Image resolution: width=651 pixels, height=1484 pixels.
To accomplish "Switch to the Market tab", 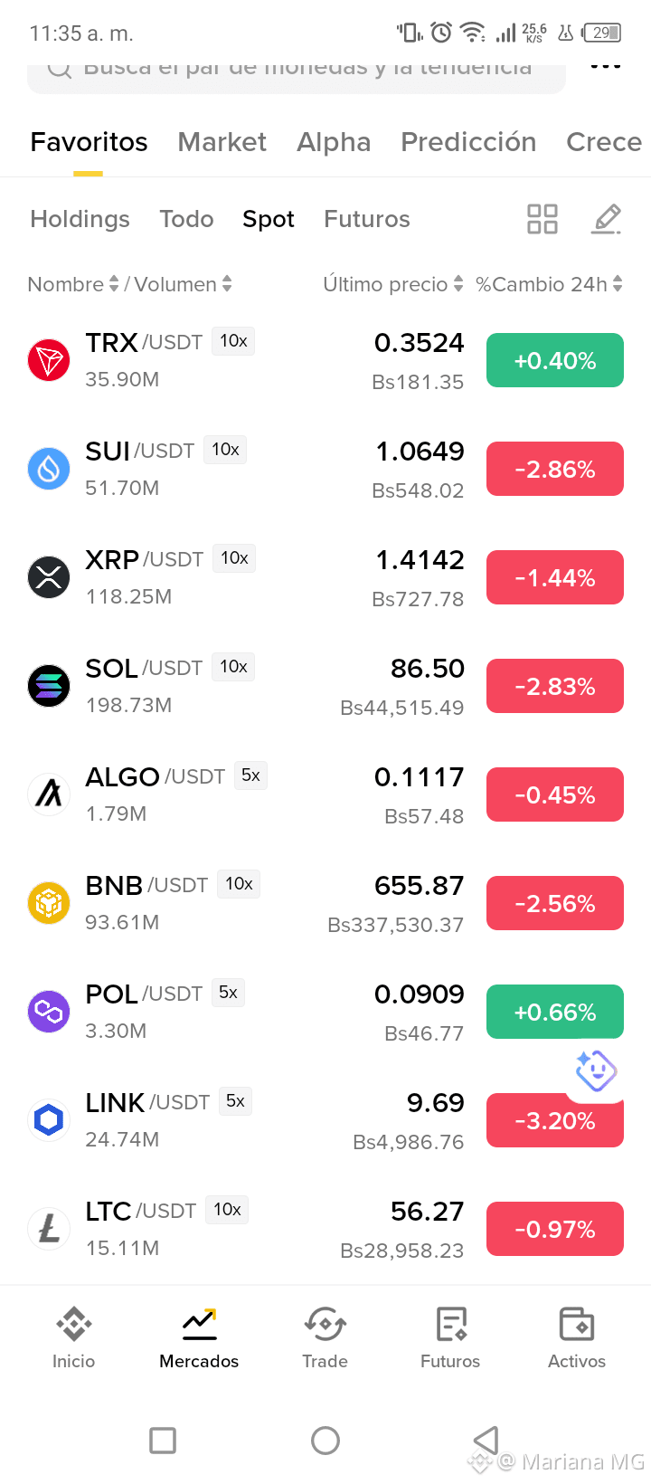I will [222, 142].
